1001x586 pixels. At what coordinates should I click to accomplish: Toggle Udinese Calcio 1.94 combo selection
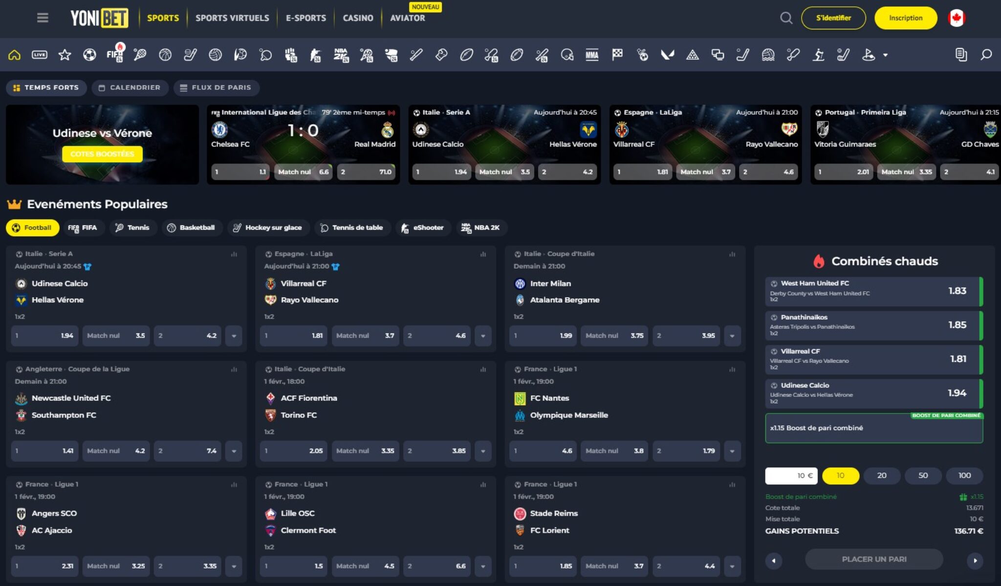874,393
